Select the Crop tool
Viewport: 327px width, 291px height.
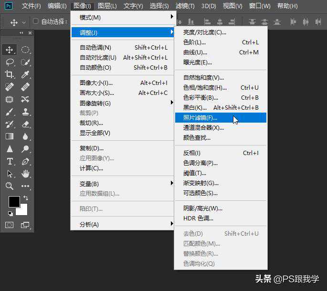(10, 74)
